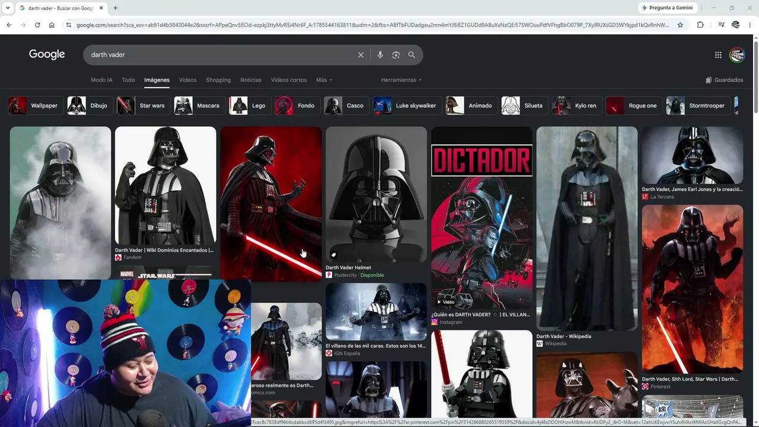Image resolution: width=759 pixels, height=427 pixels.
Task: Open the Darth Vader Helmet title link
Action: [348, 267]
